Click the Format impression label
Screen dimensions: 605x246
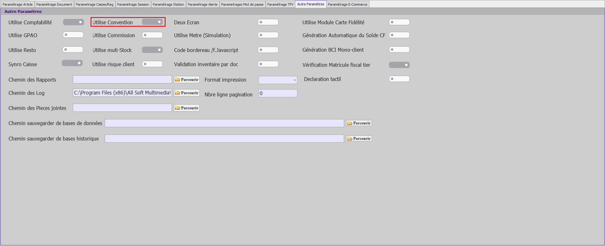(x=226, y=80)
